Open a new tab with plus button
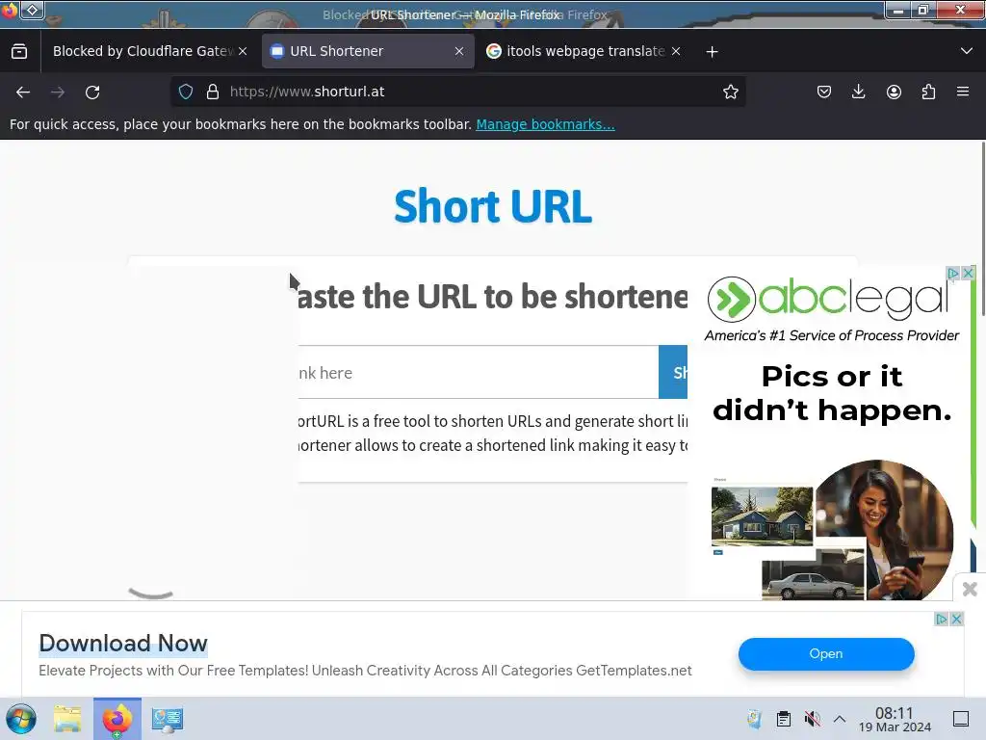The image size is (986, 740). (x=712, y=52)
